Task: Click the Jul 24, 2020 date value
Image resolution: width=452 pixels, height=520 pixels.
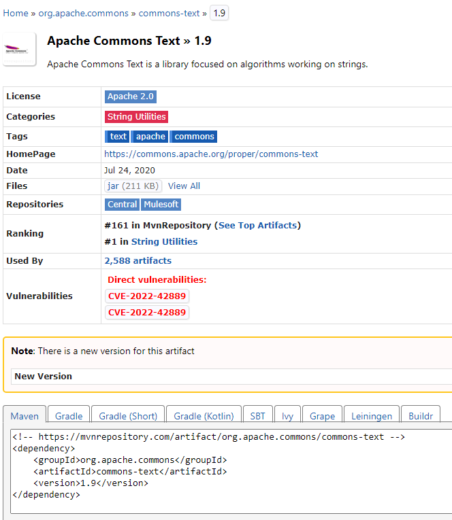Action: click(129, 171)
